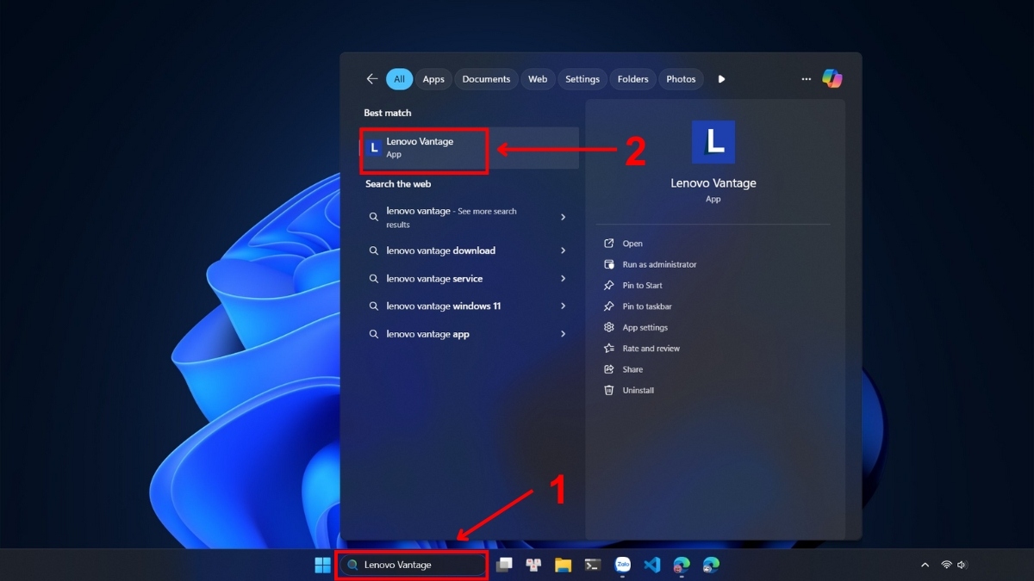Open Lenovo Vantage best match result
Screen dimensions: 1034x581
coord(470,148)
